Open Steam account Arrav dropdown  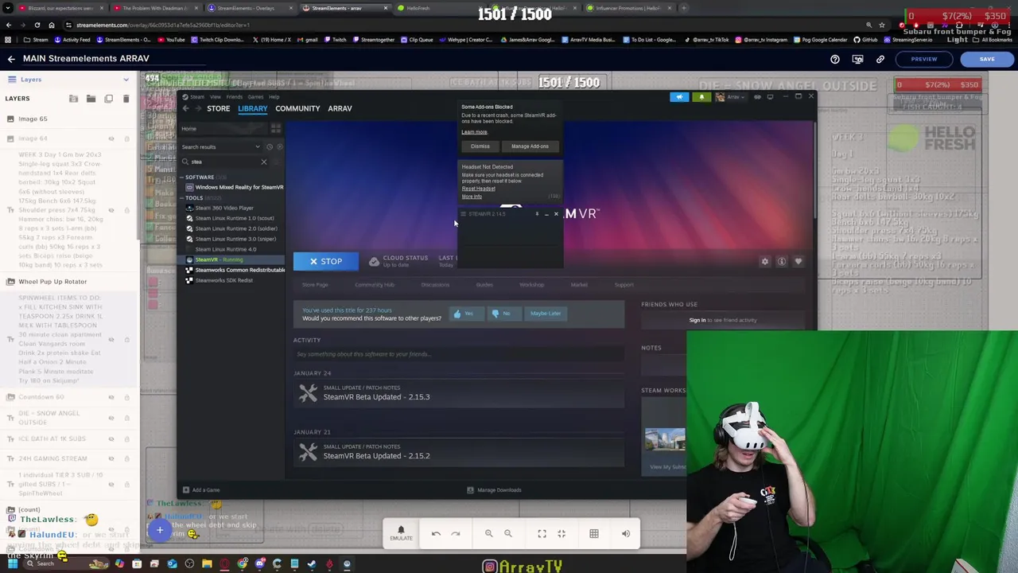[x=729, y=97]
